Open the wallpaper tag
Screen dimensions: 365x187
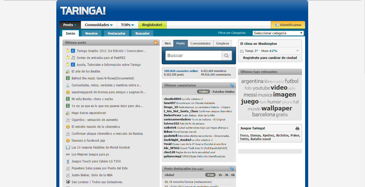(x=277, y=108)
